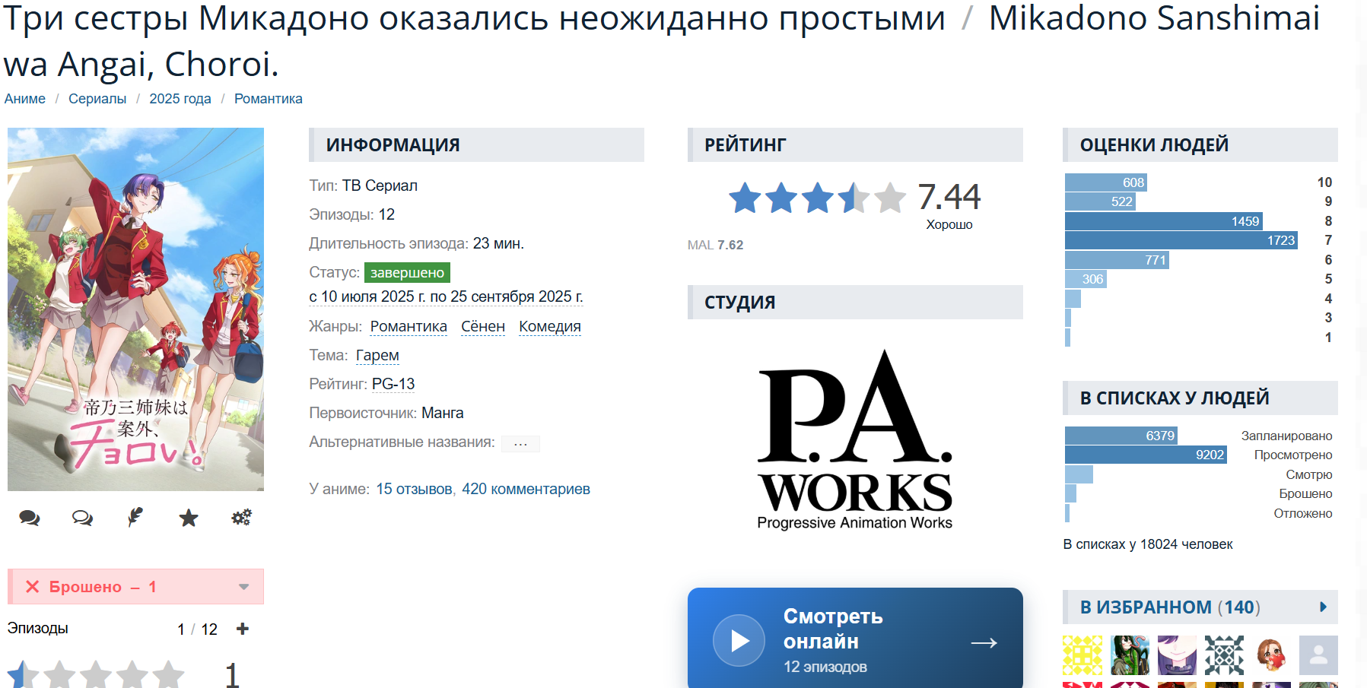This screenshot has width=1367, height=688.
Task: Set my rating with the third star
Action: (96, 675)
